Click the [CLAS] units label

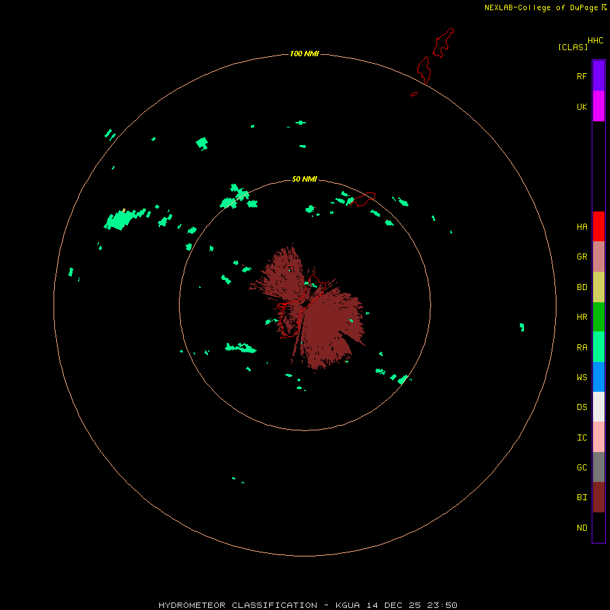pos(573,47)
